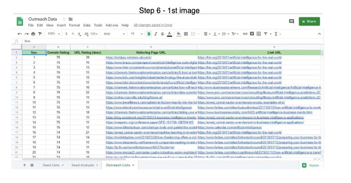
Task: Click the insert chart icon
Action: pos(259,34)
